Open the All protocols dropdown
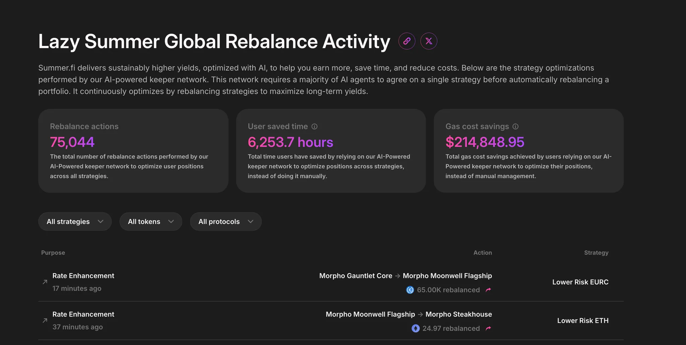 click(226, 222)
